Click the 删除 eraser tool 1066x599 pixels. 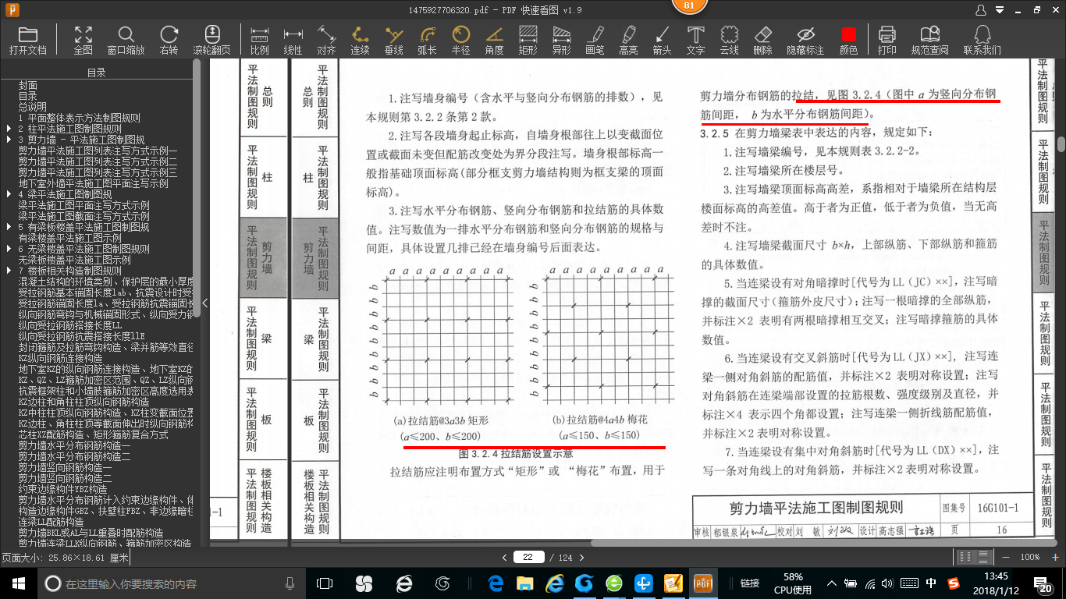click(x=762, y=40)
